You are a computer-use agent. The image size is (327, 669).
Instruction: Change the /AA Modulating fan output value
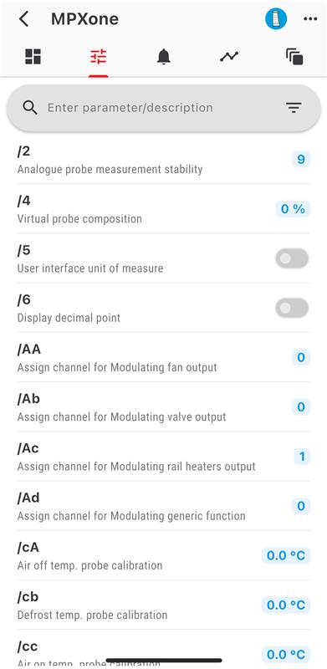301,358
